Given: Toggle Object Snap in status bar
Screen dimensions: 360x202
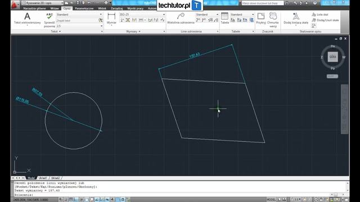Looking at the screenshot, I should [x=87, y=200].
